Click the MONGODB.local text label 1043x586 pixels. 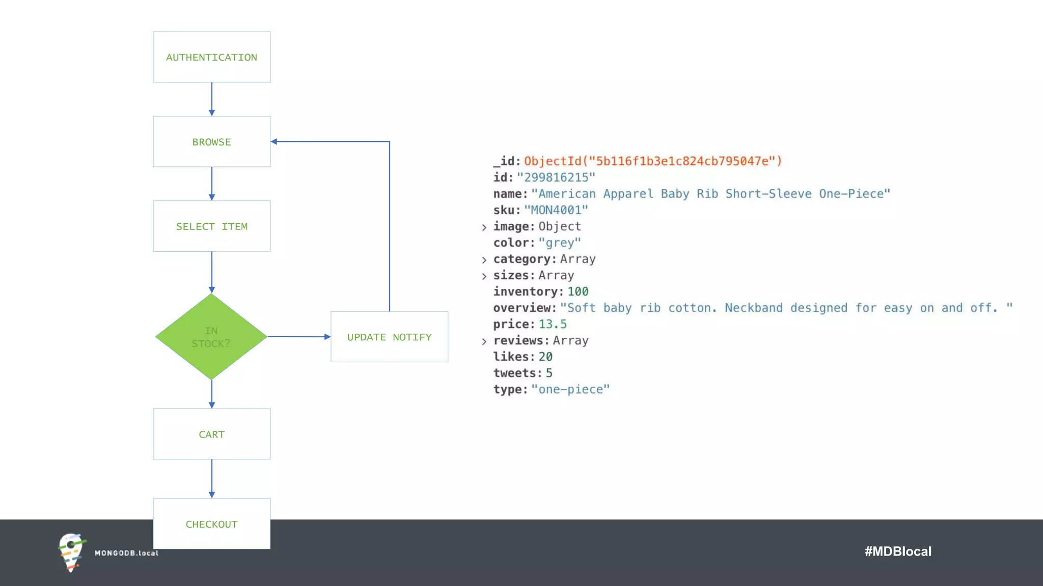126,553
